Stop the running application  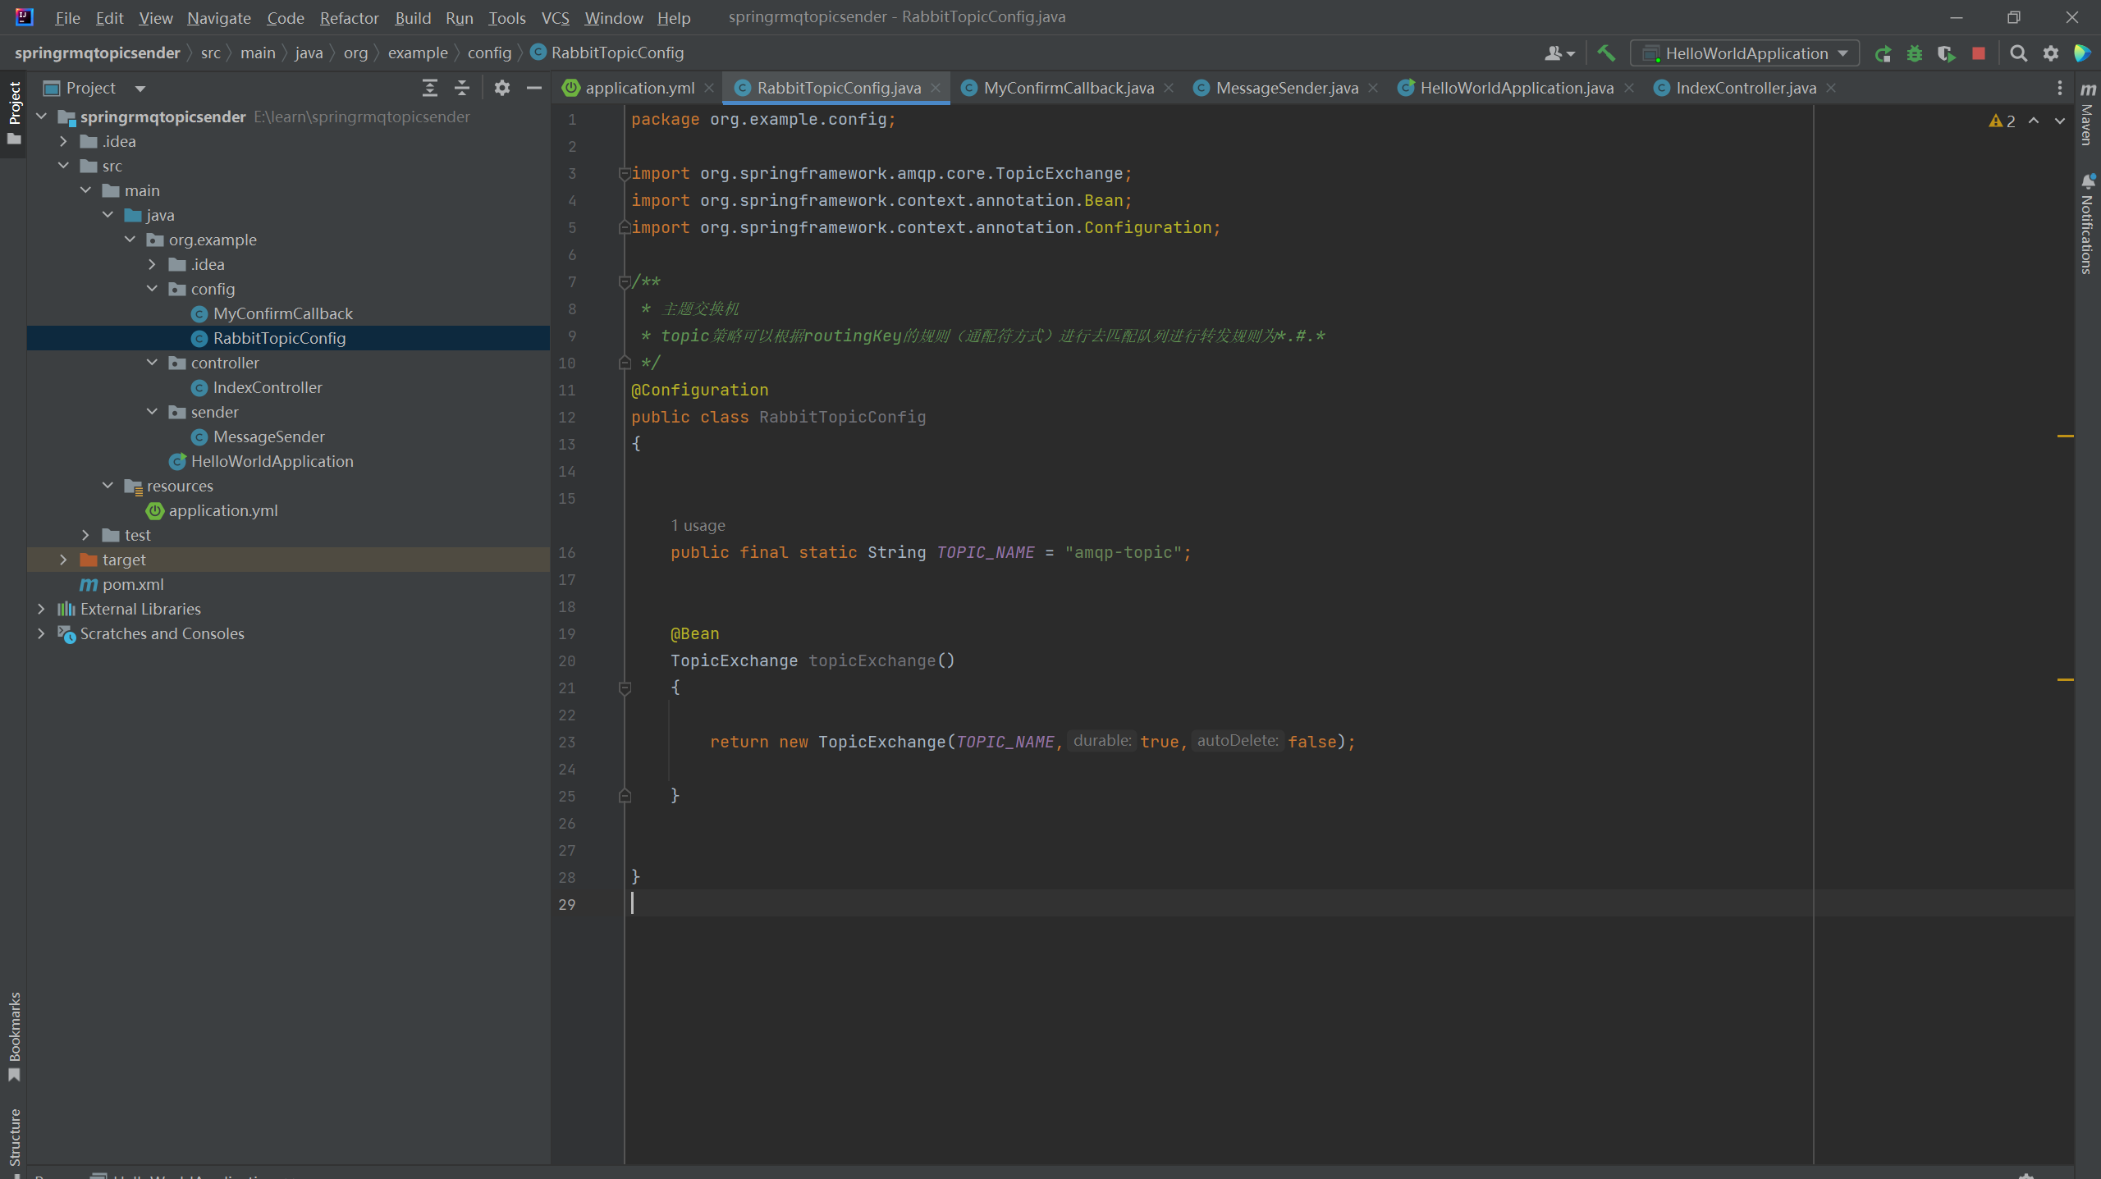[x=1979, y=53]
